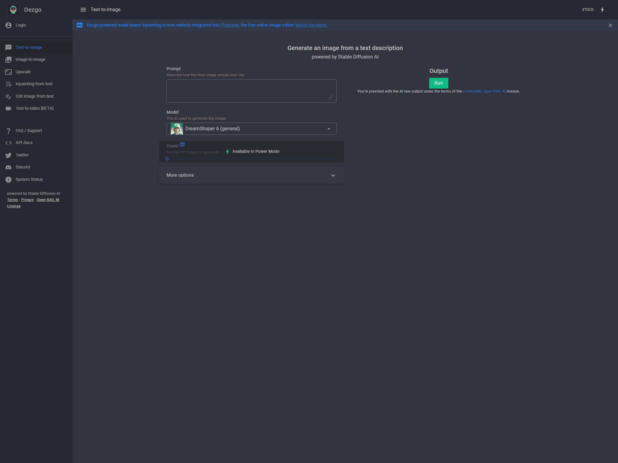Click the Text-to-Image chat bubble icon

pos(8,48)
